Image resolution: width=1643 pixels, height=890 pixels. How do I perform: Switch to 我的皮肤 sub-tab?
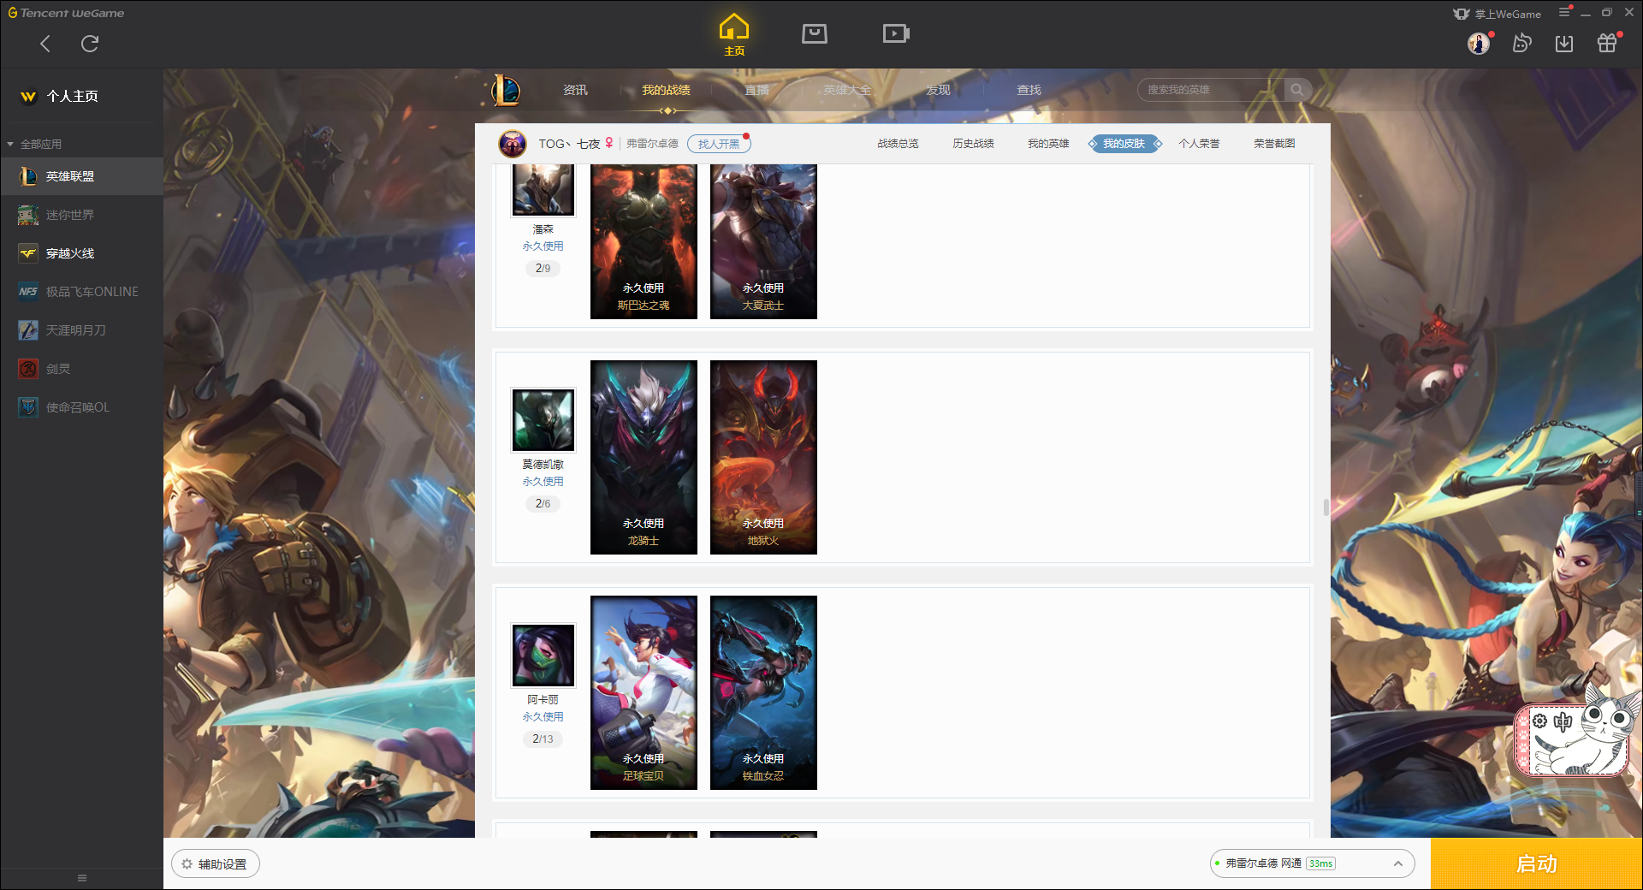[x=1124, y=144]
